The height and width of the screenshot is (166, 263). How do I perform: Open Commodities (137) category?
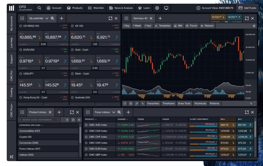click(48, 131)
